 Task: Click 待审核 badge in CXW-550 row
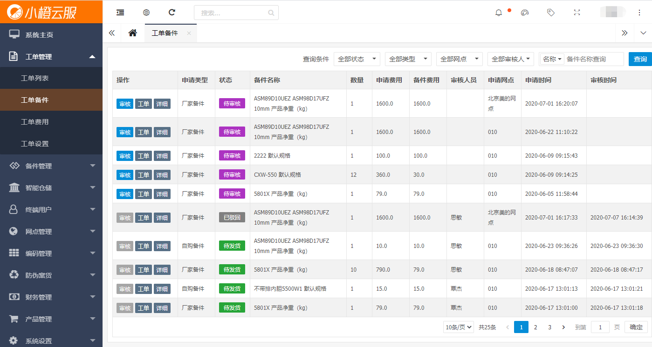pyautogui.click(x=232, y=174)
